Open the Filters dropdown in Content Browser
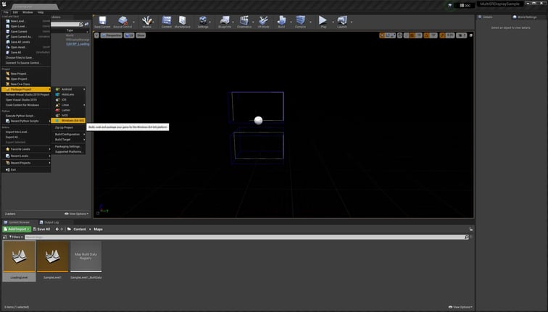Image resolution: width=548 pixels, height=312 pixels. [x=16, y=237]
